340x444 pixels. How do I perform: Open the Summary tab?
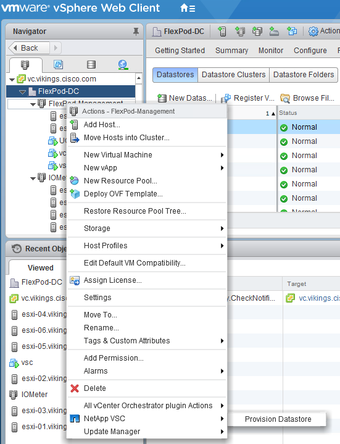click(231, 51)
